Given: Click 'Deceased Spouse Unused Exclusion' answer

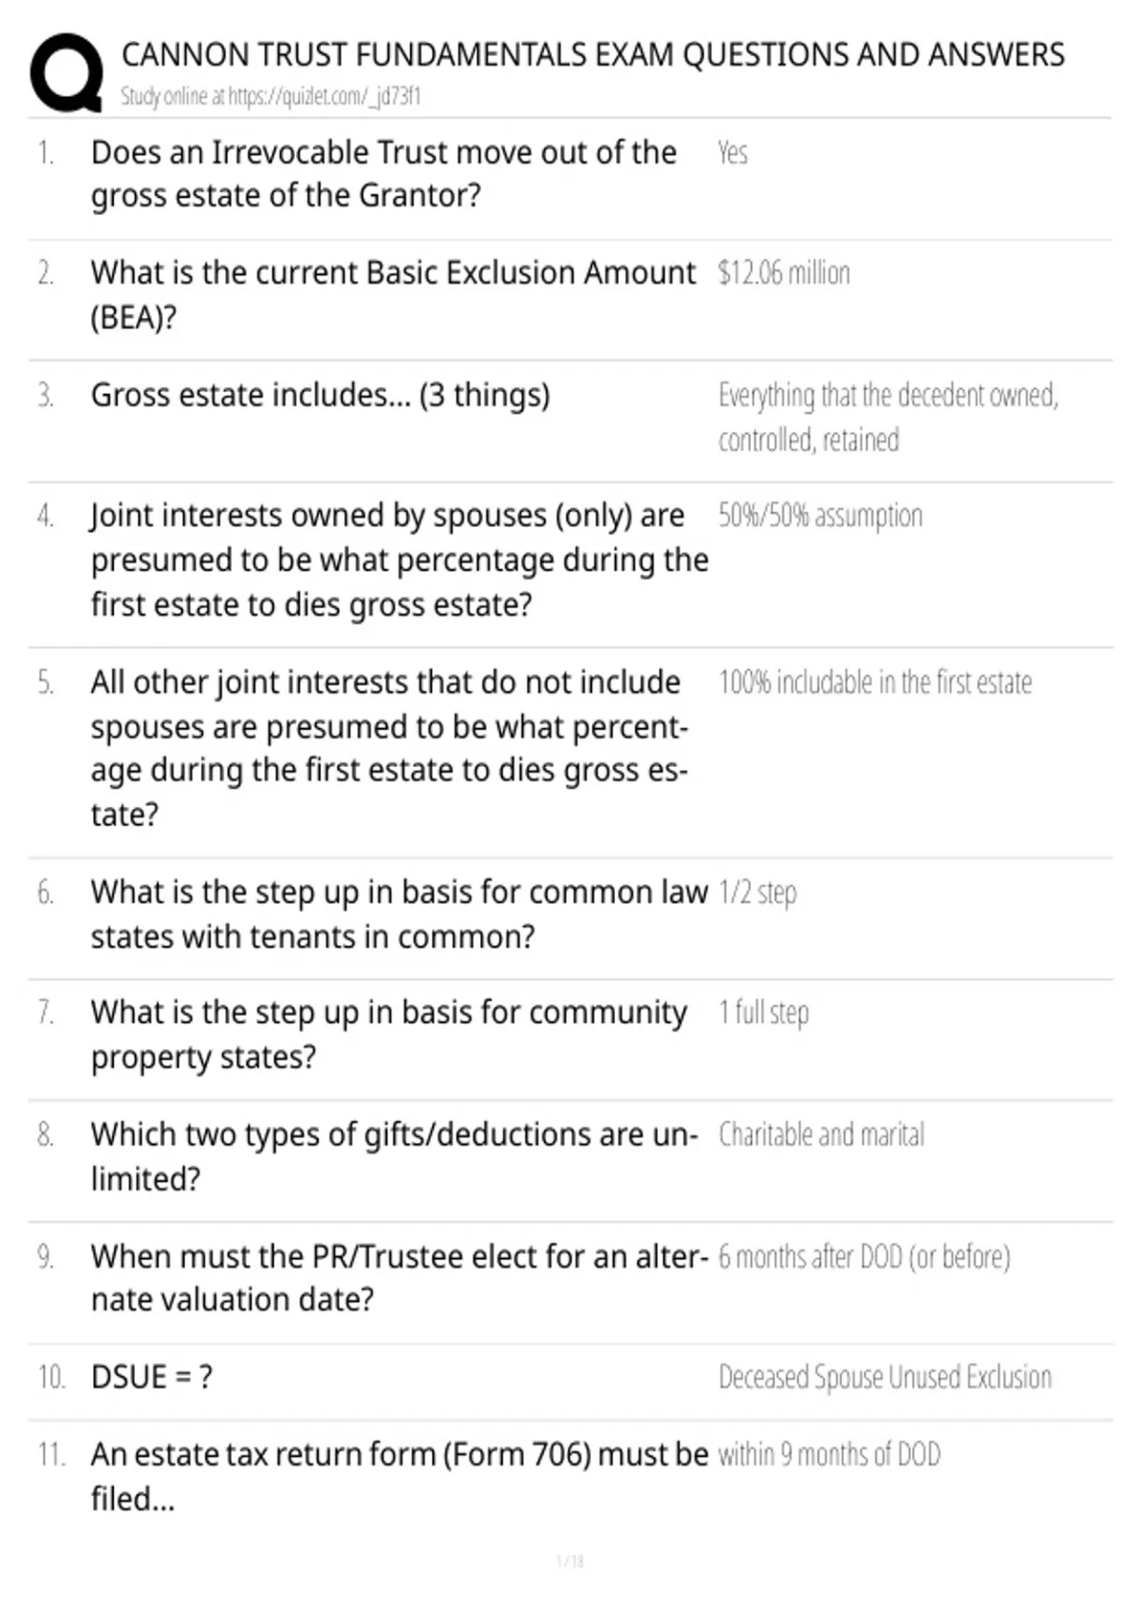Looking at the screenshot, I should coord(885,1378).
